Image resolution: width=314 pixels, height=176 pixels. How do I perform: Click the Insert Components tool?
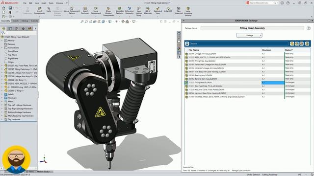click(x=39, y=10)
